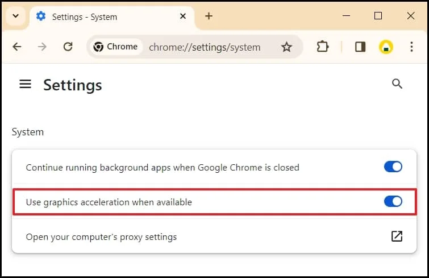
Task: Disable background apps toggle
Action: pyautogui.click(x=393, y=167)
